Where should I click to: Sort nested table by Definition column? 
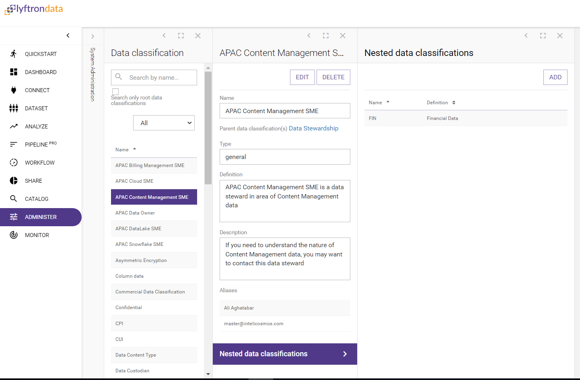[441, 103]
